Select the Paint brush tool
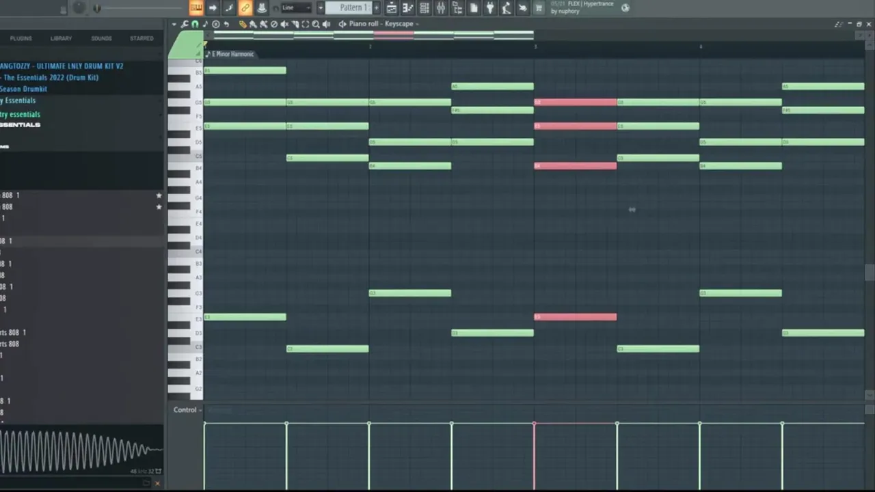 point(253,24)
